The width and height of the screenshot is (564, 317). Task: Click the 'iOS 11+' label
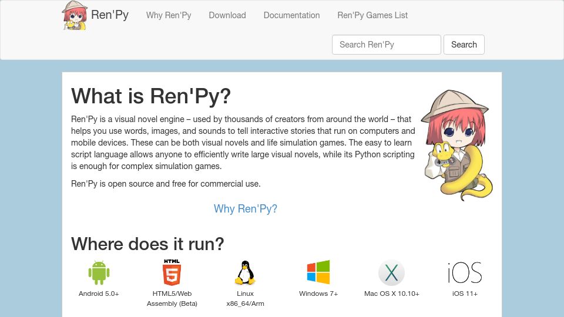point(465,294)
